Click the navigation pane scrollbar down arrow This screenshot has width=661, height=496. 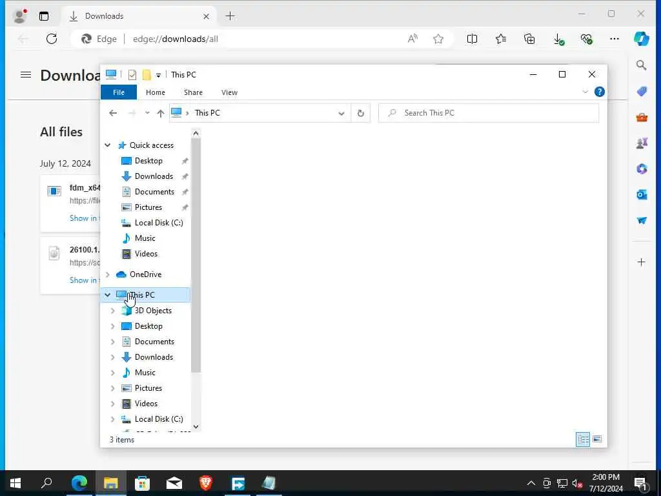196,427
